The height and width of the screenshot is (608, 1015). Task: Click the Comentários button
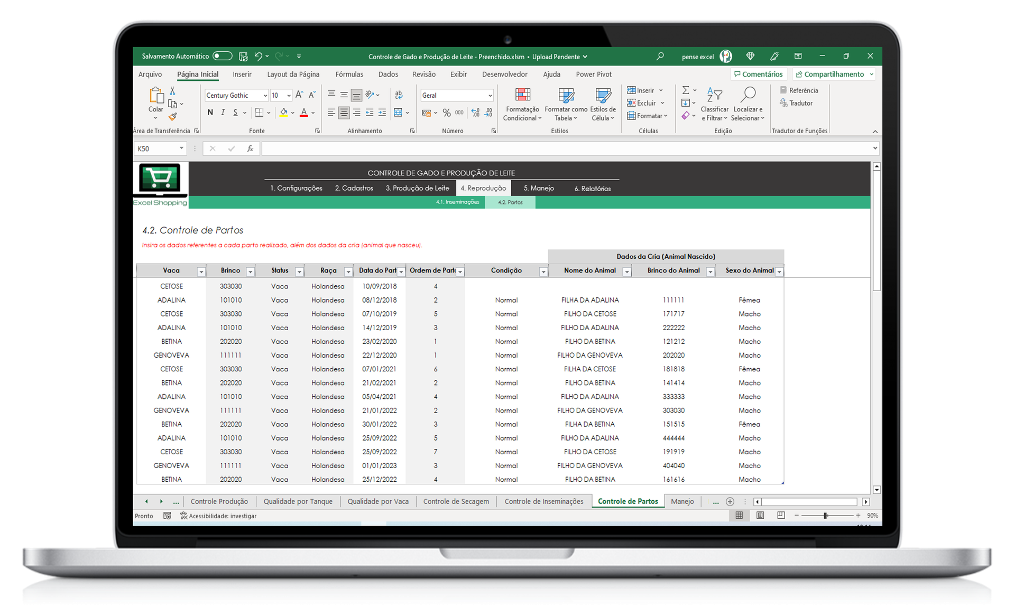(758, 74)
